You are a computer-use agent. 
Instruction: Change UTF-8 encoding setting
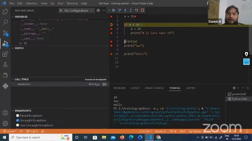click(x=172, y=131)
